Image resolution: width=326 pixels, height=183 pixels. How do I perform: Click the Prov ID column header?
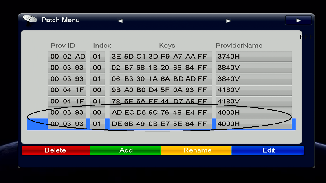pos(63,45)
